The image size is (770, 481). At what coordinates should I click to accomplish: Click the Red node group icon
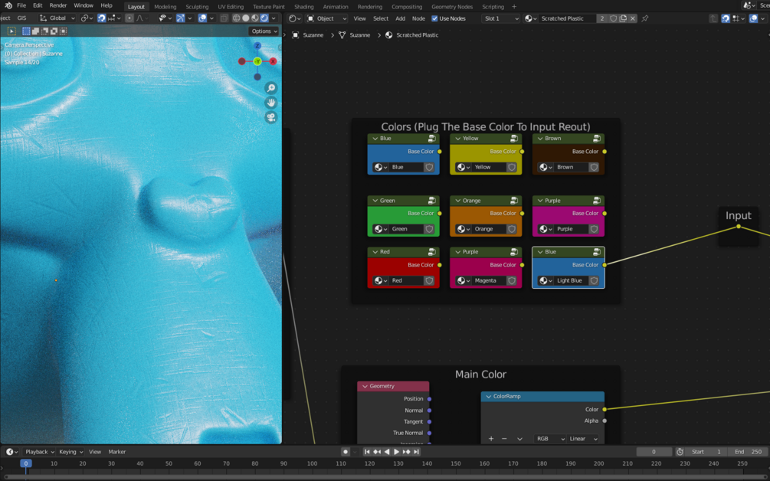click(x=431, y=252)
